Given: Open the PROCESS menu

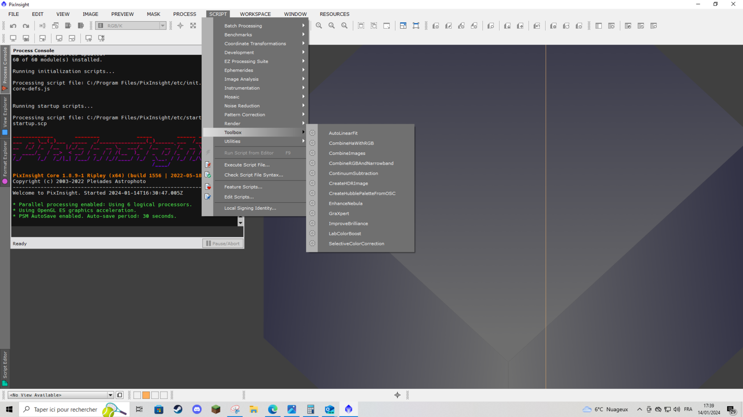Looking at the screenshot, I should (184, 14).
